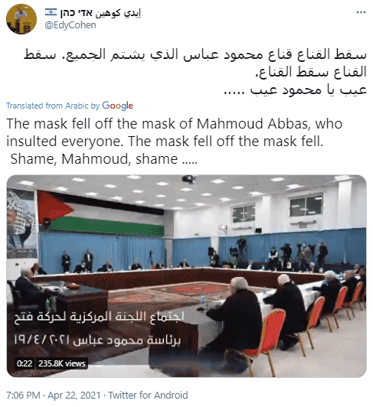Open the tweet's three-dot more menu

click(361, 12)
